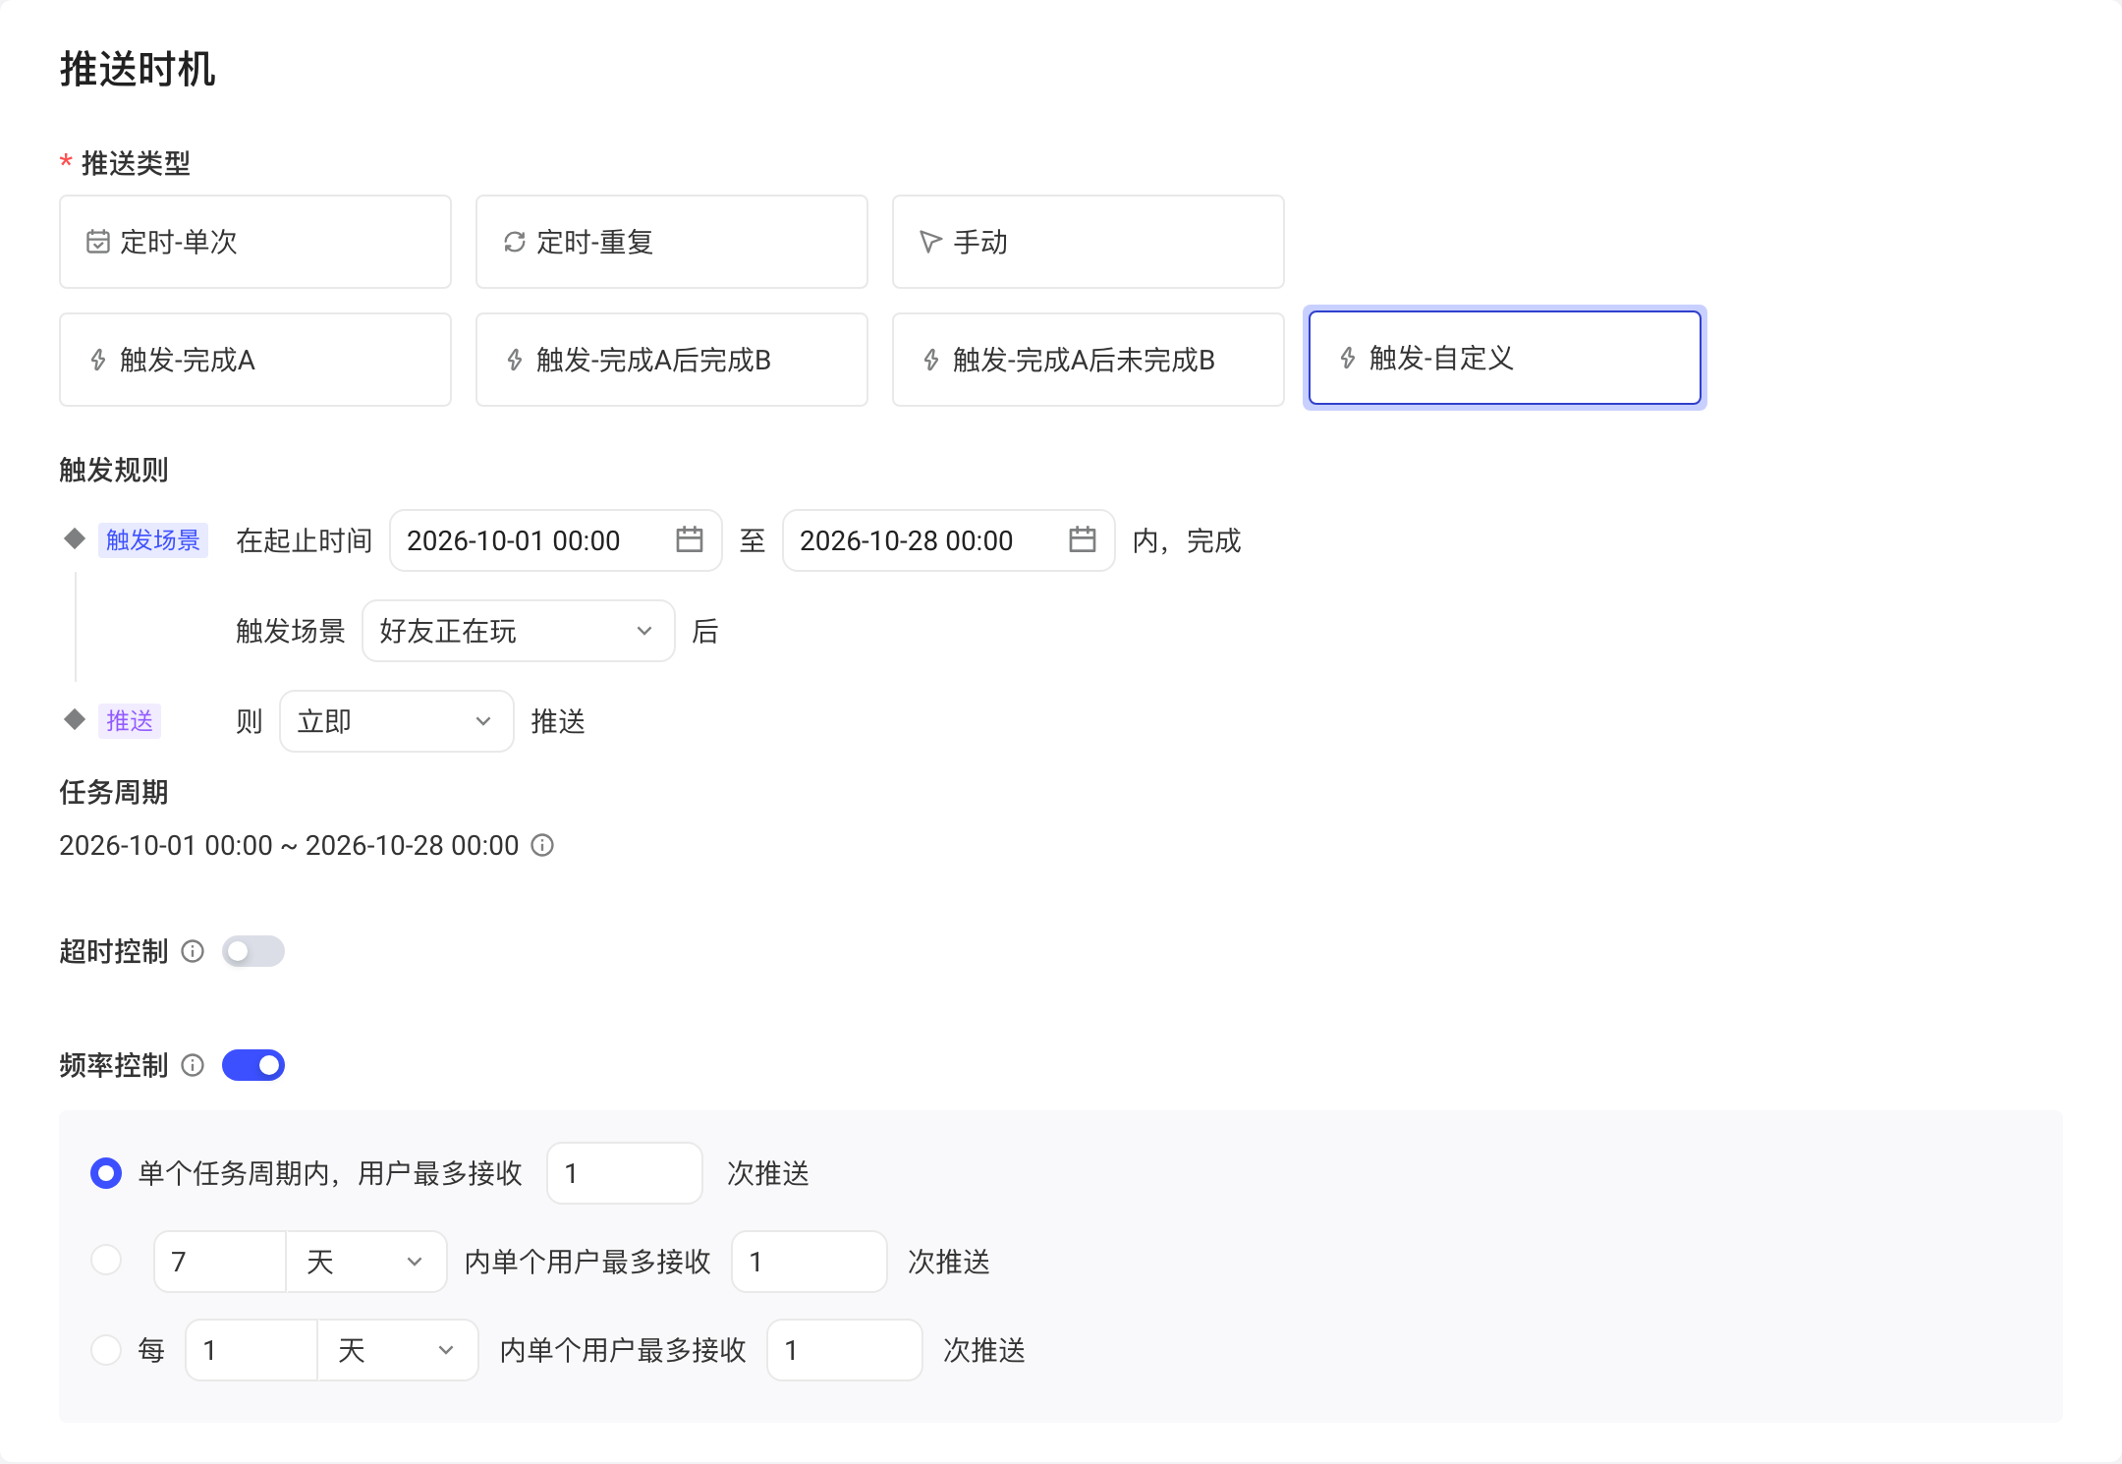Click info icon beside 任务周期 date range

point(542,845)
